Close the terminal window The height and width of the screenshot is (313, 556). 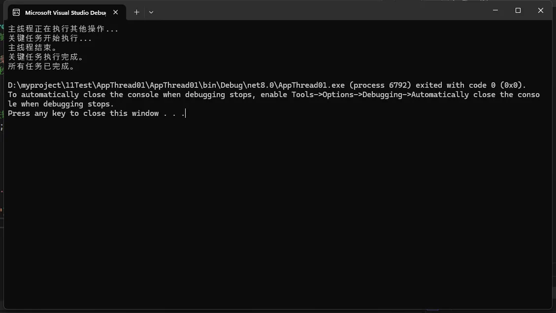coord(541,10)
